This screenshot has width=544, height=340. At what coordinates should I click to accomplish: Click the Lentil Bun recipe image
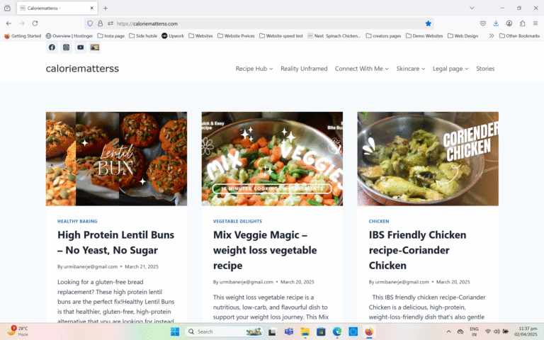tap(116, 159)
